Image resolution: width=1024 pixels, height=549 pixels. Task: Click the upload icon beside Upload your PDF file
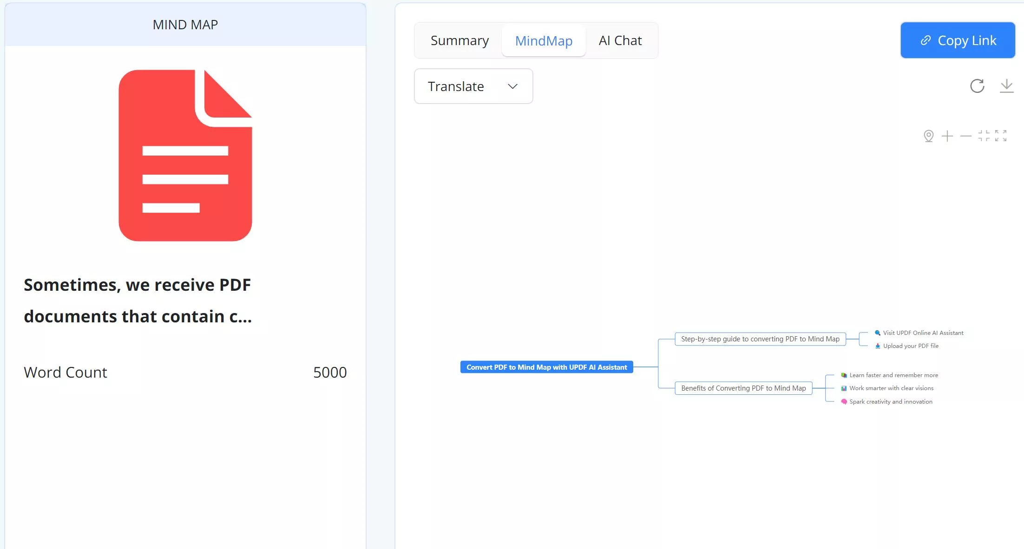878,346
